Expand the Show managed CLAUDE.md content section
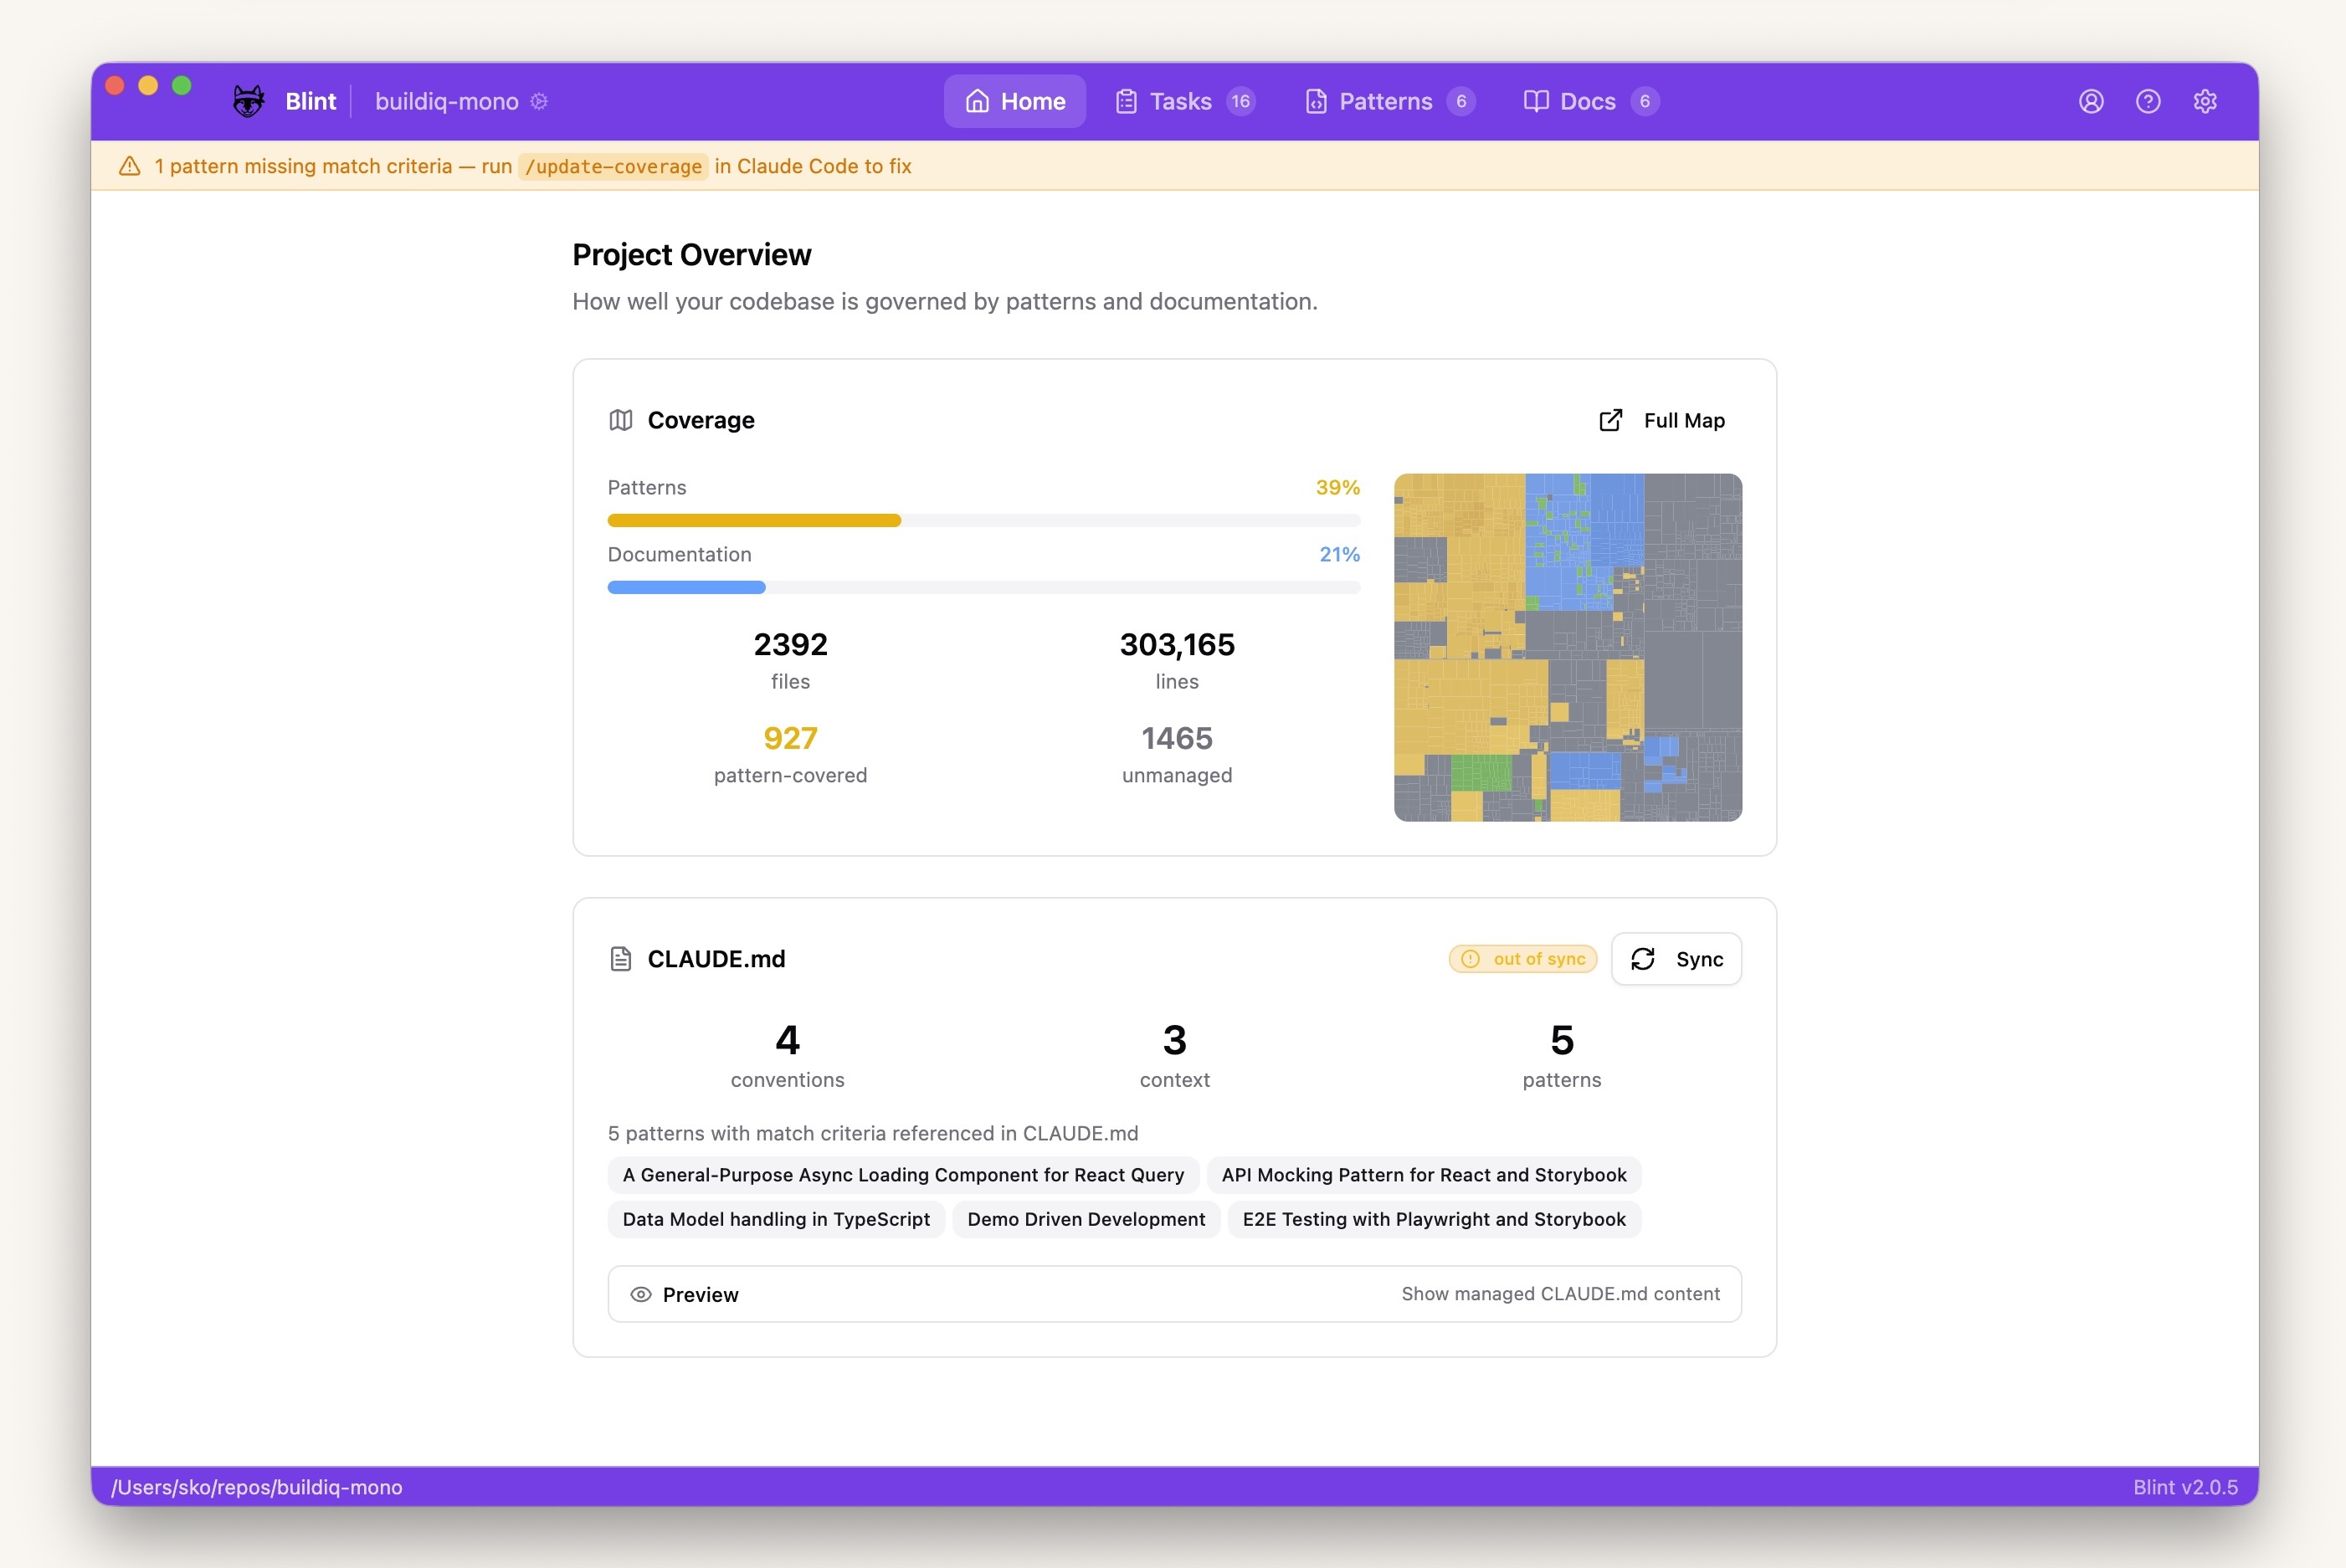 (x=1560, y=1293)
